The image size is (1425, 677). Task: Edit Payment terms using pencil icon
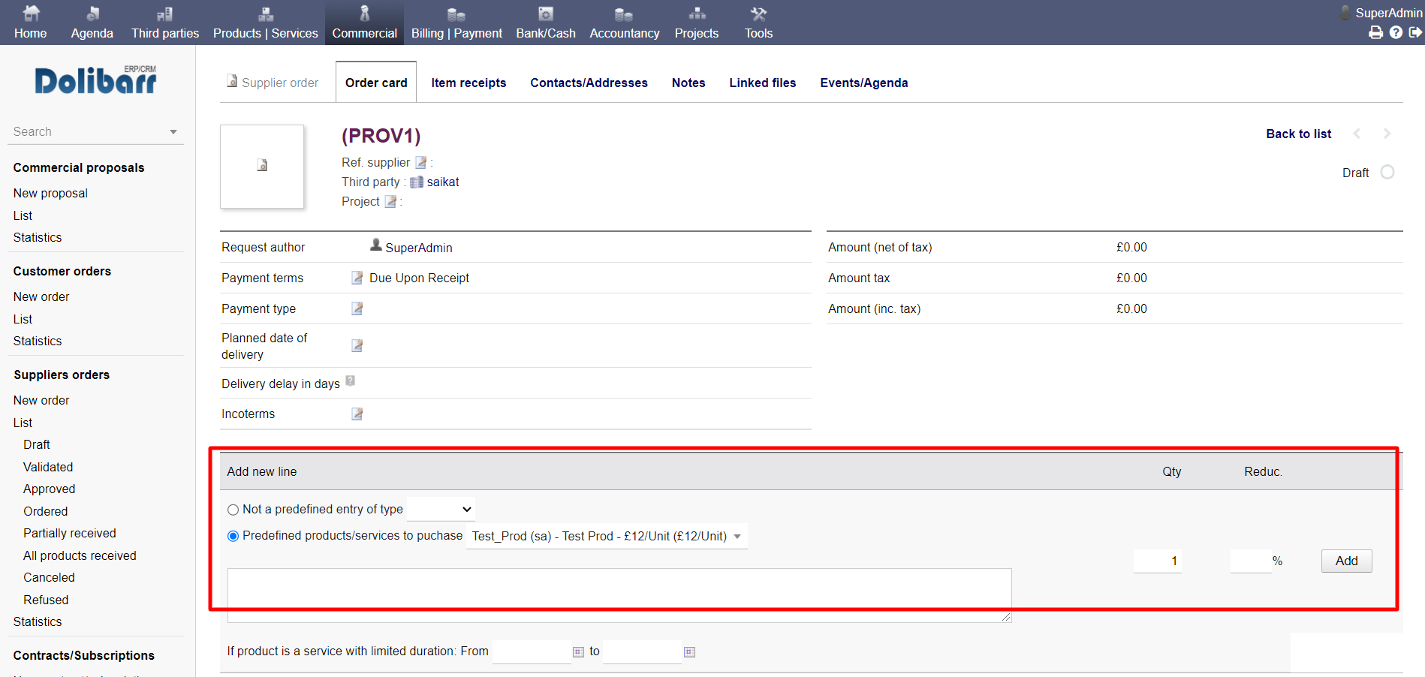(357, 278)
